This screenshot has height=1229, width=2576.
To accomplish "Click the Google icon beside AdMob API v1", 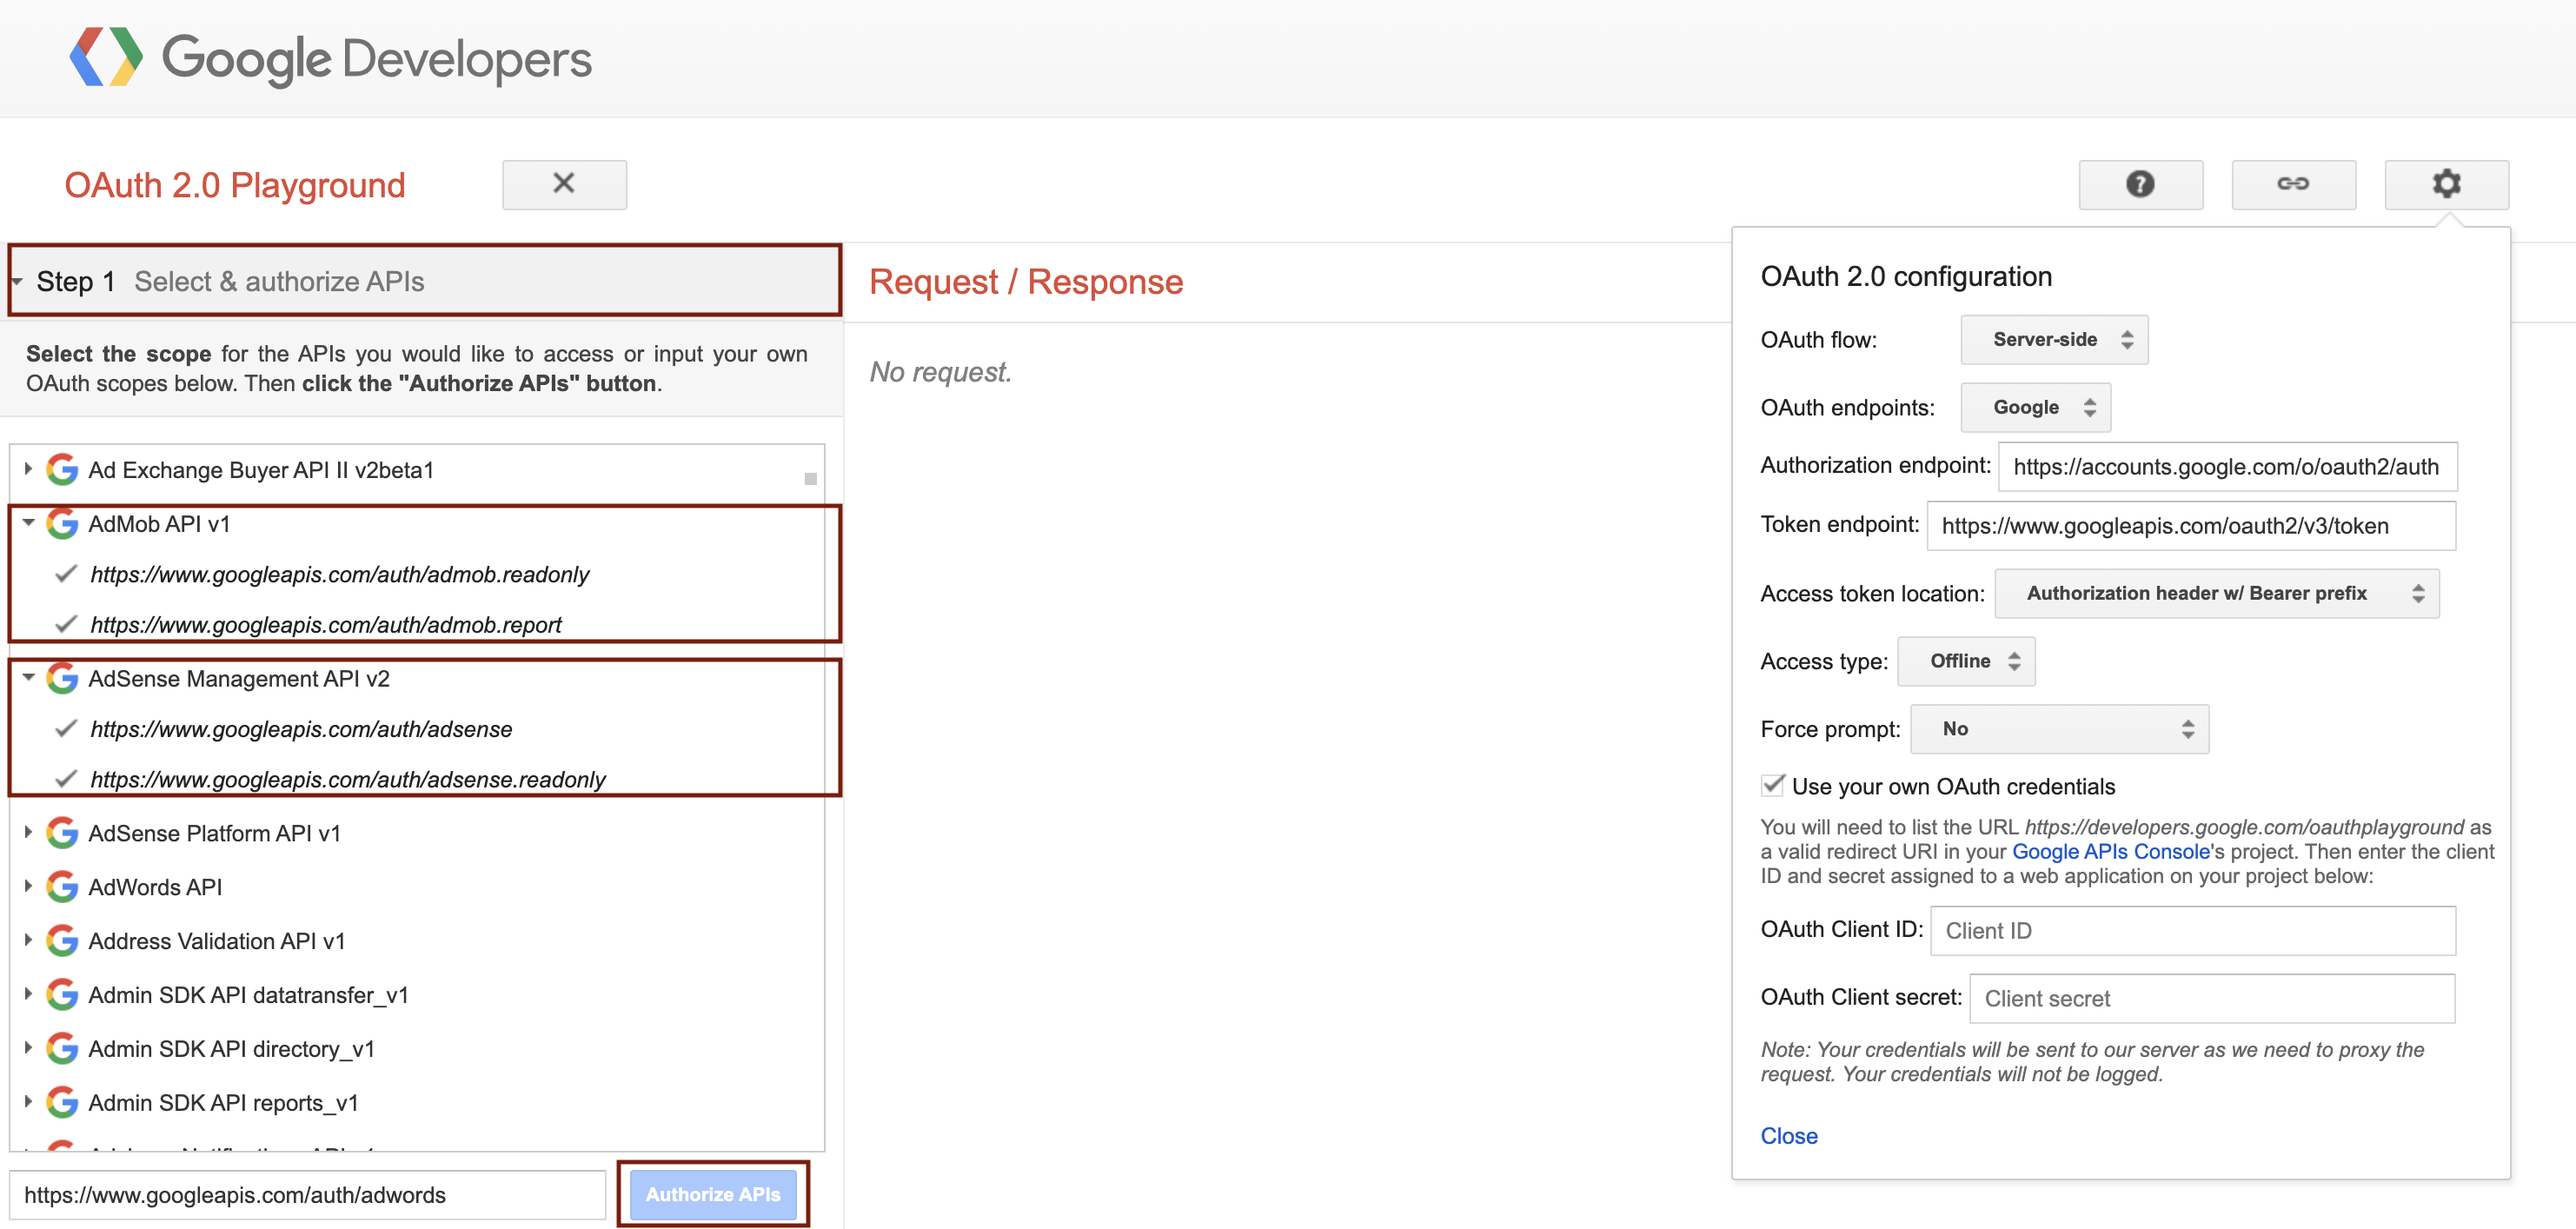I will [x=61, y=523].
